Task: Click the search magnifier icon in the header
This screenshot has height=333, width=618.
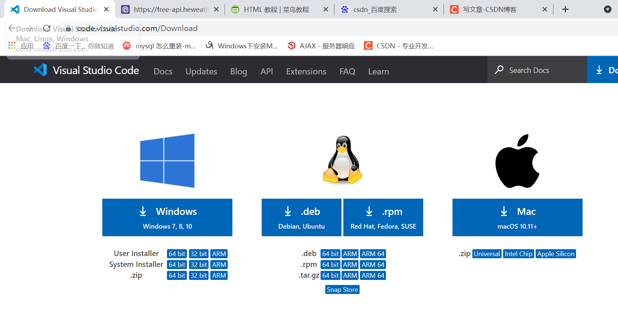Action: click(x=499, y=70)
